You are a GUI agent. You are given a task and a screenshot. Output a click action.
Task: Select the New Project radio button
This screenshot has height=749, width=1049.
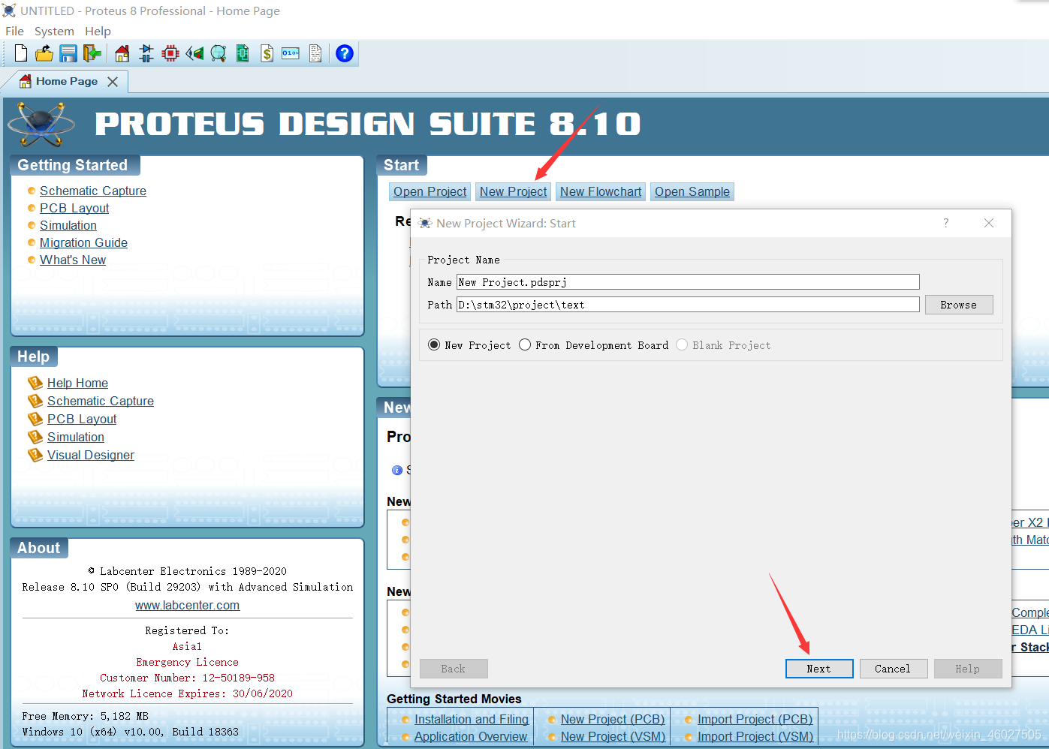[x=434, y=344]
